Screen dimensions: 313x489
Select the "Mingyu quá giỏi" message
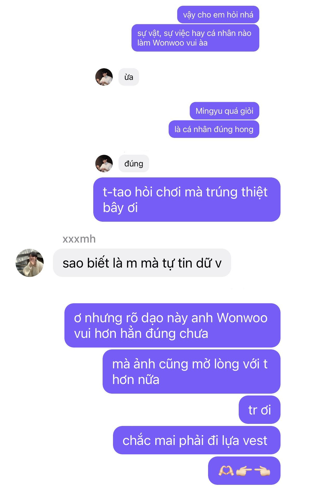tap(224, 111)
